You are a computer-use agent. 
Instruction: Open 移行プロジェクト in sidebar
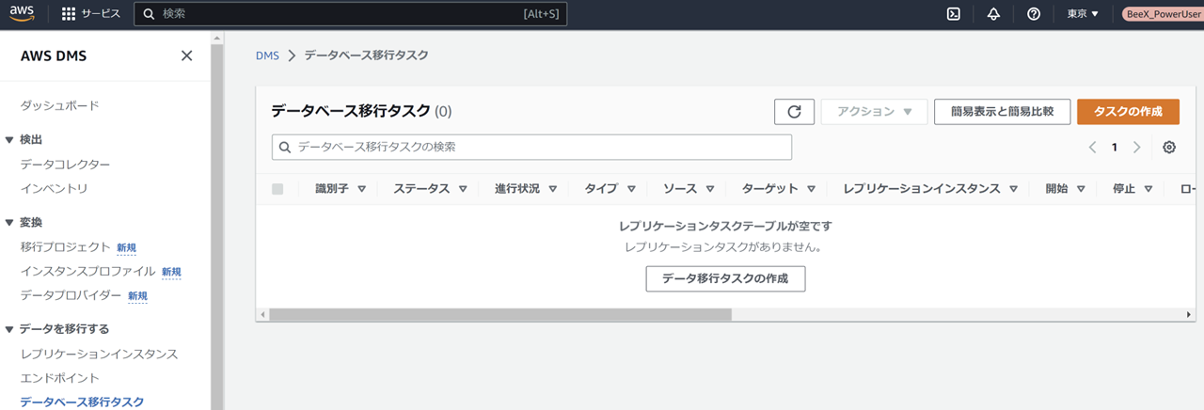(65, 247)
